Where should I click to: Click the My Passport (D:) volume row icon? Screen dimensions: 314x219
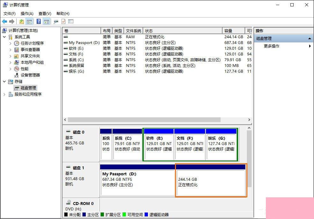coord(65,43)
